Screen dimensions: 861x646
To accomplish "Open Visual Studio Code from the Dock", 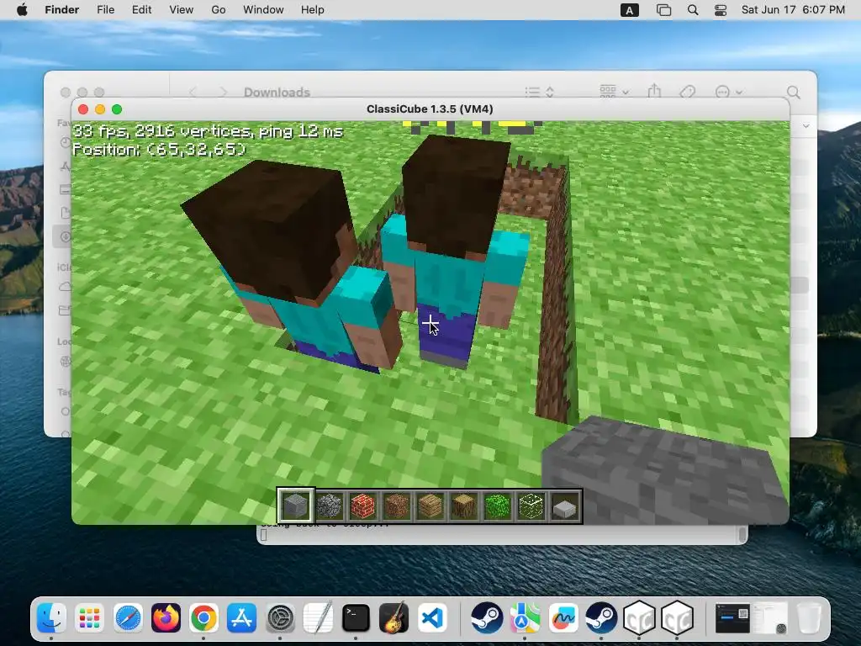I will [x=432, y=618].
